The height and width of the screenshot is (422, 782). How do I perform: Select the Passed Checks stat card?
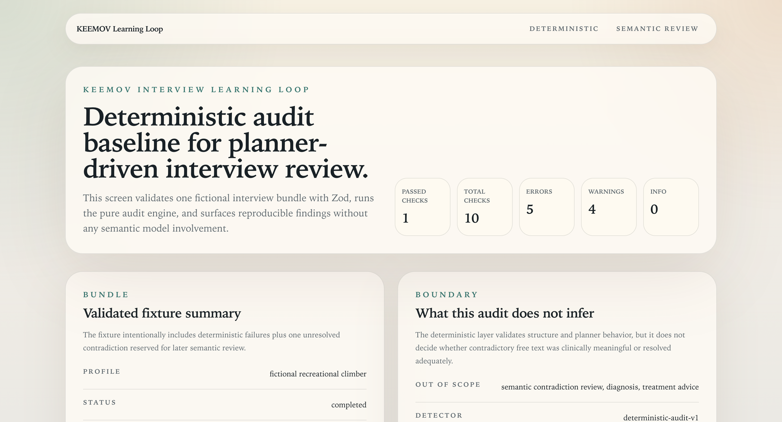[x=422, y=207]
